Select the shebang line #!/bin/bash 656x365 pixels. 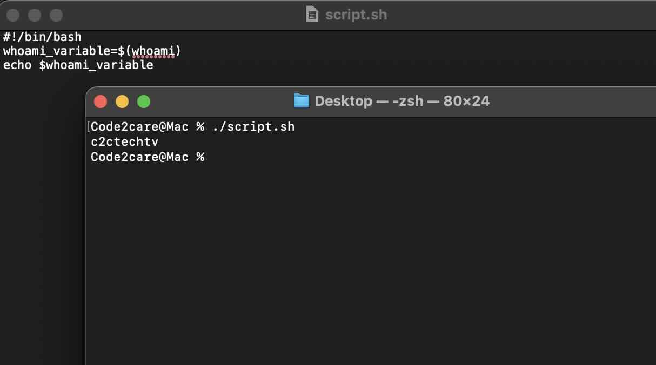click(x=41, y=37)
